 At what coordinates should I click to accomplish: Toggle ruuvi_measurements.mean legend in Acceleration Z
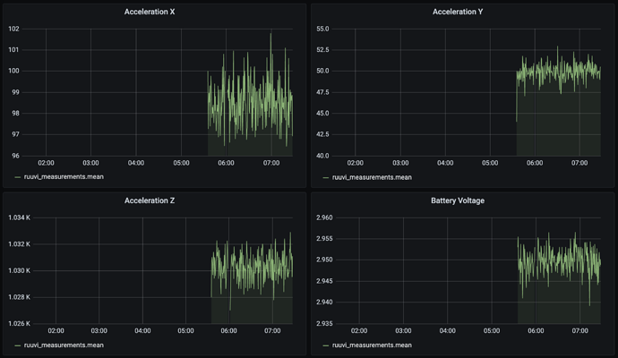64,345
